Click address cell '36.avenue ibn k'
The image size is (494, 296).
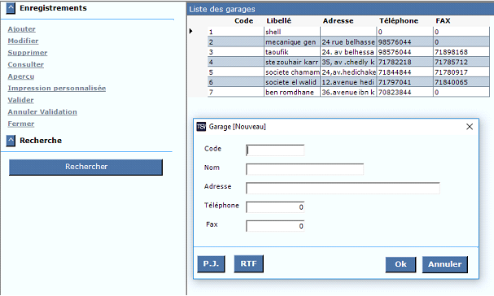coord(348,92)
